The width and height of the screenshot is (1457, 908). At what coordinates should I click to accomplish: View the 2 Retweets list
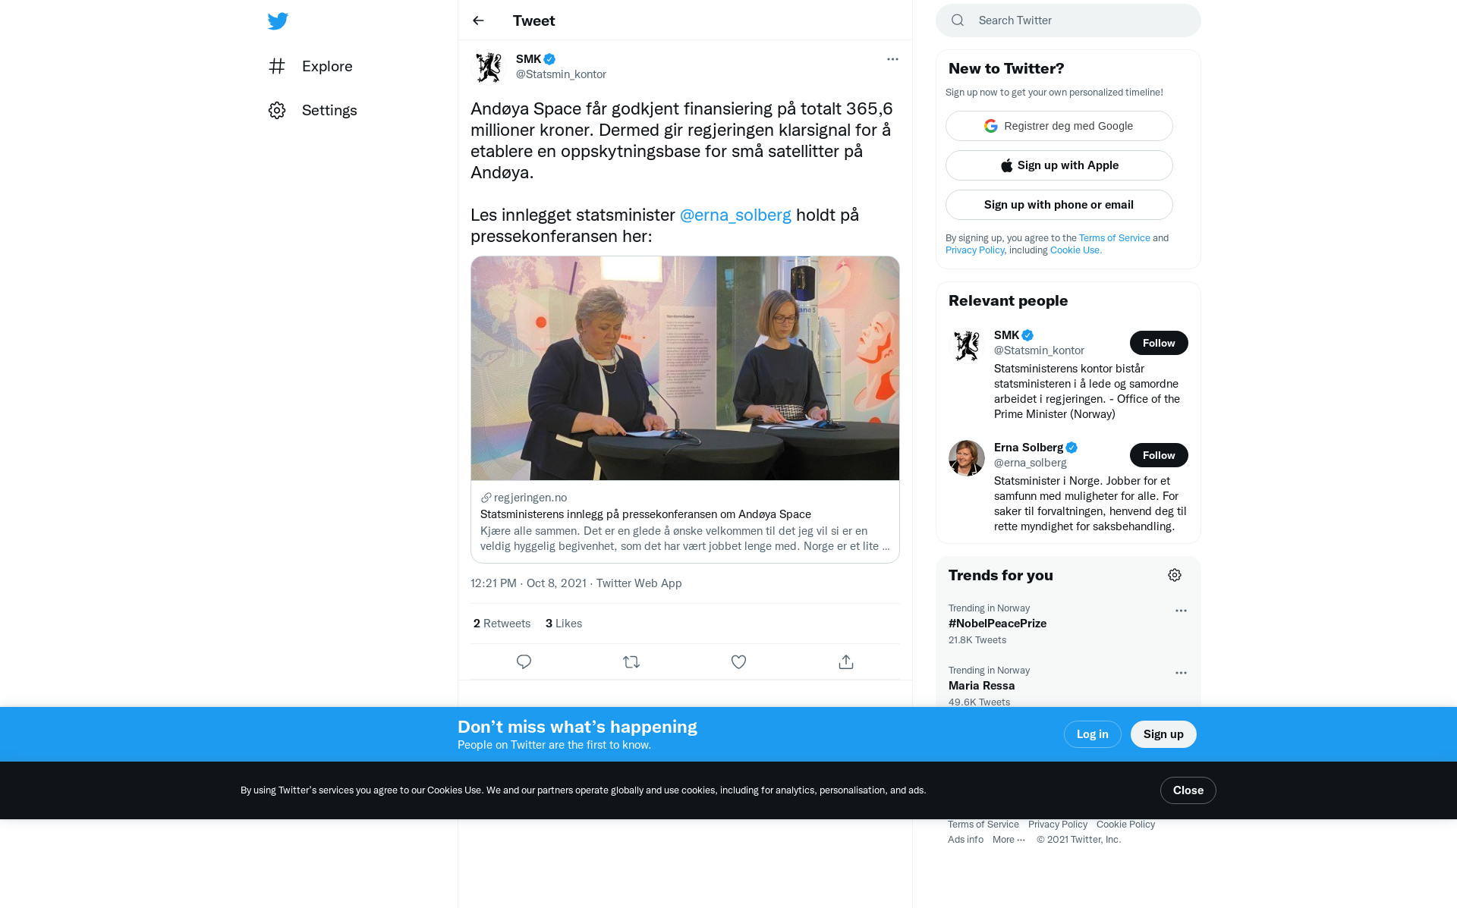[x=502, y=624]
